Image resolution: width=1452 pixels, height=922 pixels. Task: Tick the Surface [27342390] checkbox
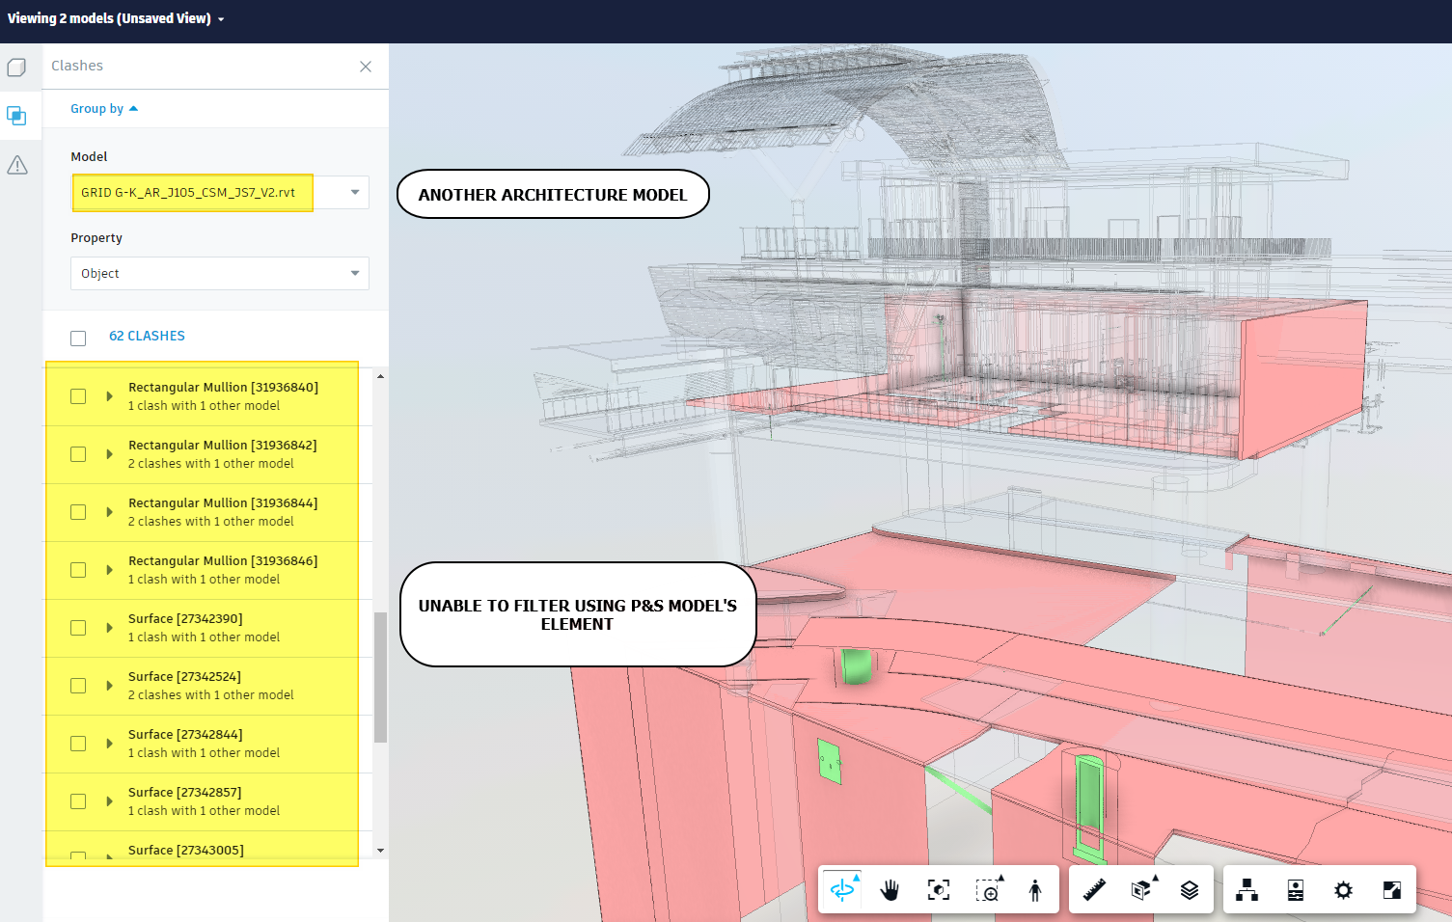[x=78, y=627]
